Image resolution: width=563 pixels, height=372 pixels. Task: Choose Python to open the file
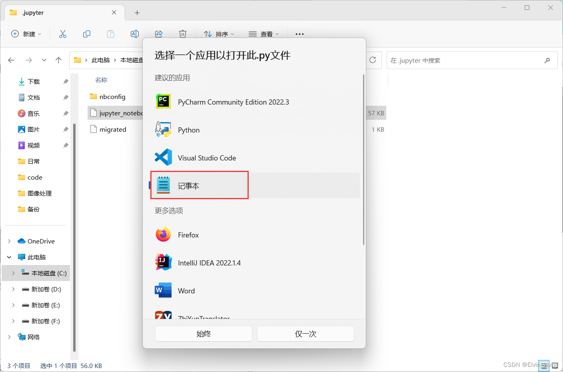(x=255, y=130)
